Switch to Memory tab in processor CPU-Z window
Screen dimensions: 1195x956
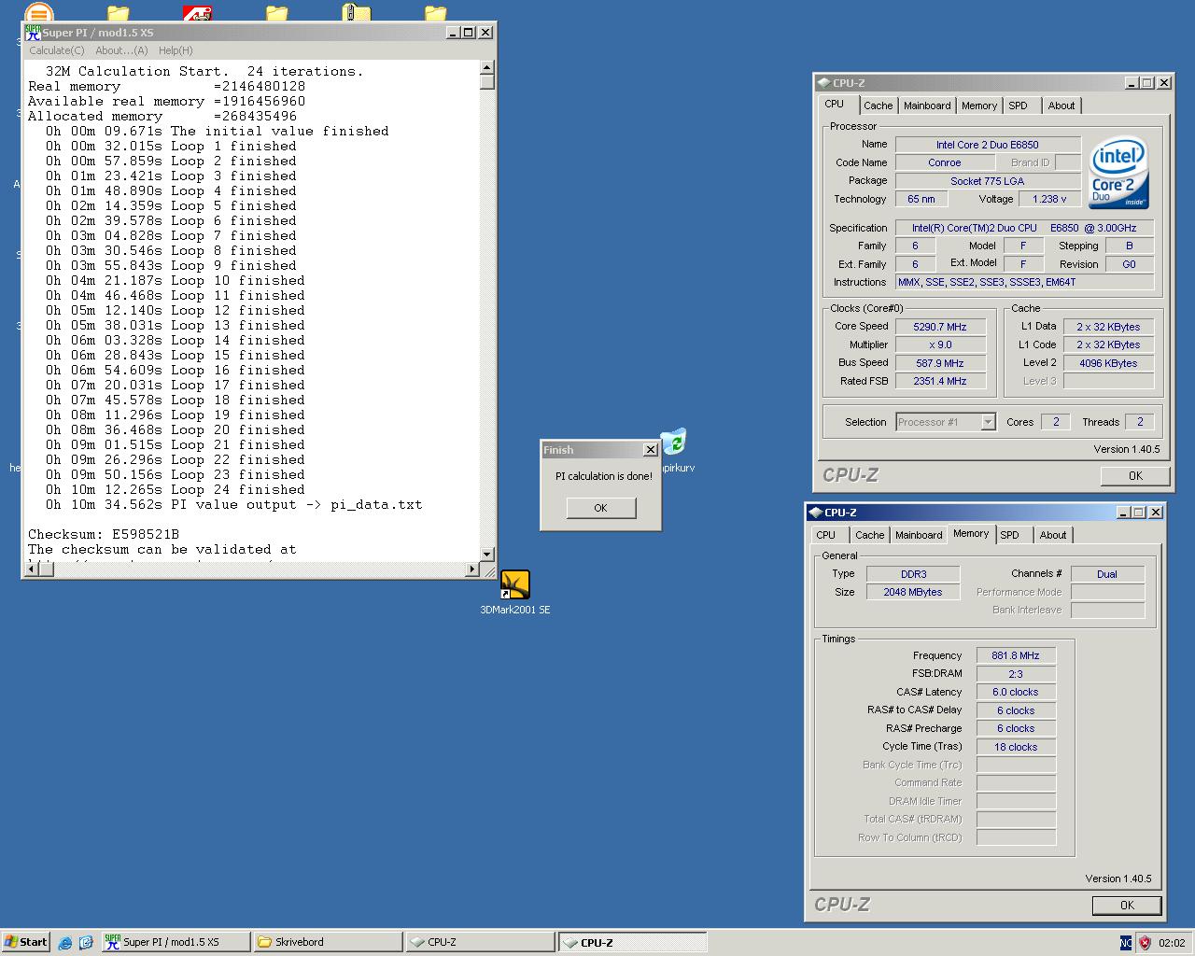click(x=979, y=105)
